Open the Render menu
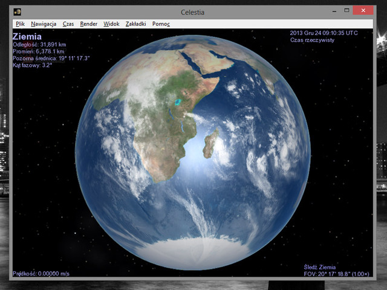Image resolution: width=387 pixels, height=290 pixels. [x=89, y=24]
